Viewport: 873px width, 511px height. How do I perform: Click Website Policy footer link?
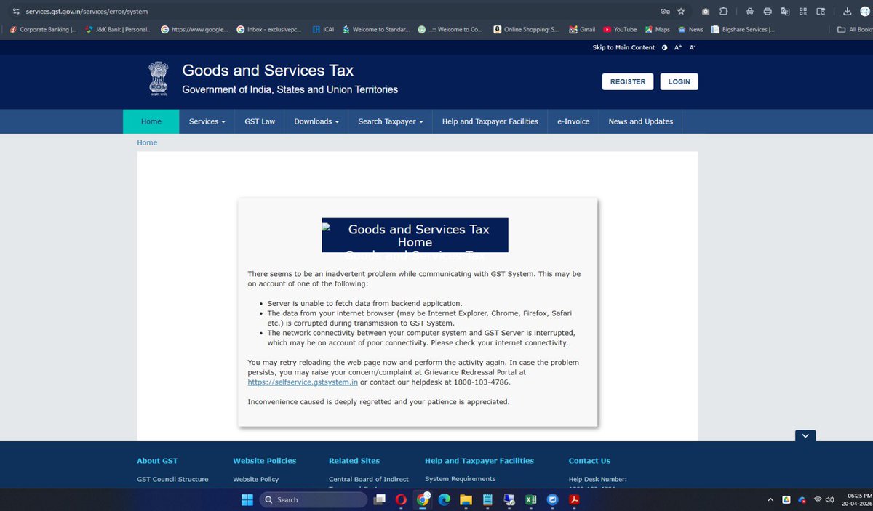pos(255,479)
